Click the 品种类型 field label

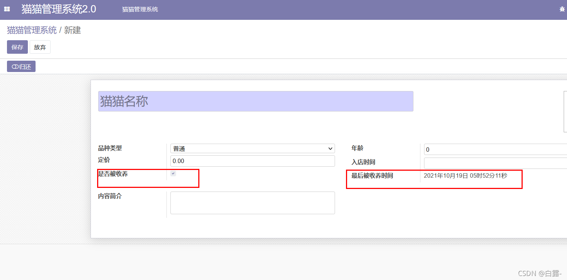110,148
